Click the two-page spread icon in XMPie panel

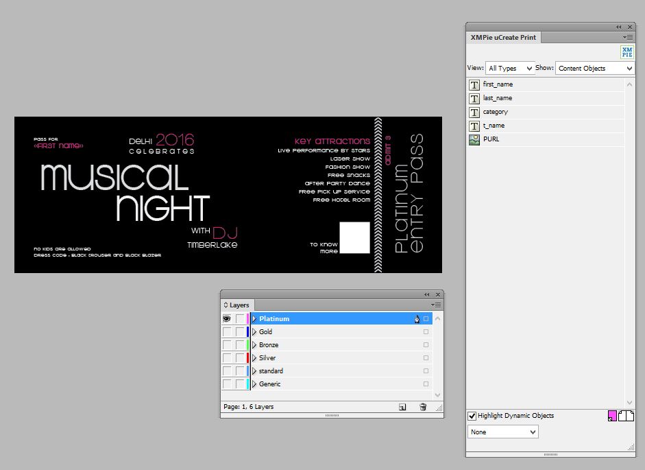[x=626, y=416]
